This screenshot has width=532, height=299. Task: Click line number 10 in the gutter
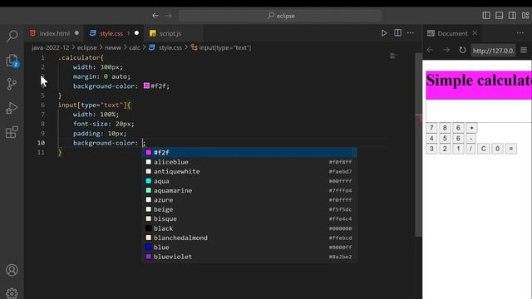[x=41, y=143]
